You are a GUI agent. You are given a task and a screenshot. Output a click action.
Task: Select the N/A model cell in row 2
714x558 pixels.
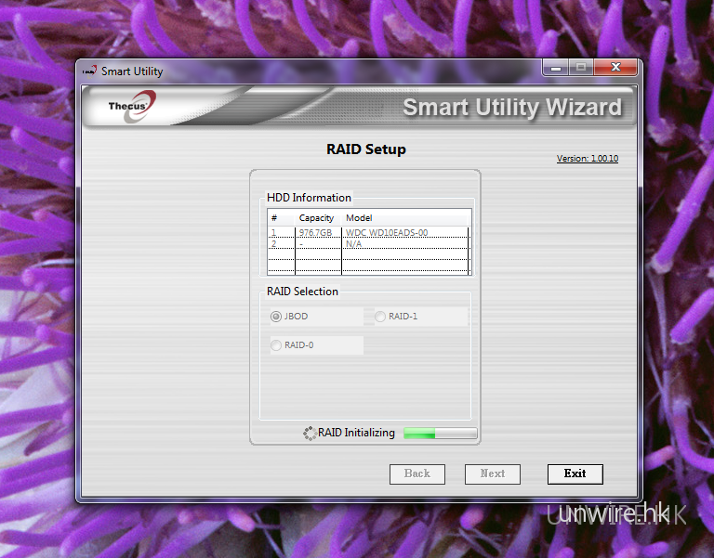pos(353,243)
